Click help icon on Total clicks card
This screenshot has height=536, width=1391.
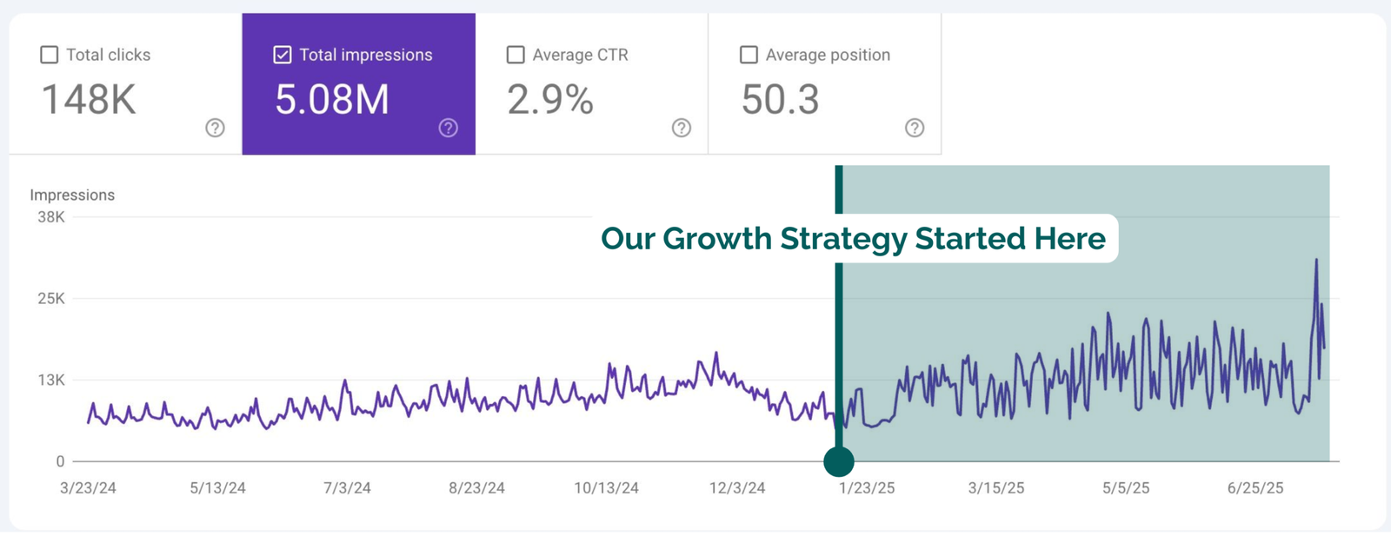pyautogui.click(x=215, y=128)
